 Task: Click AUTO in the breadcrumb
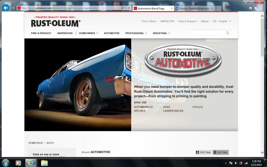click(x=50, y=143)
